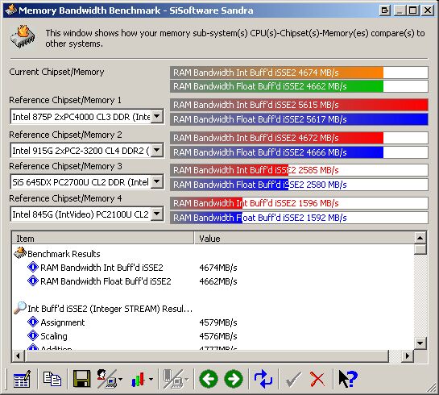Image resolution: width=439 pixels, height=395 pixels.
Task: Open Reference Chipset/Memory 4 dropdown arrow
Action: 157,214
